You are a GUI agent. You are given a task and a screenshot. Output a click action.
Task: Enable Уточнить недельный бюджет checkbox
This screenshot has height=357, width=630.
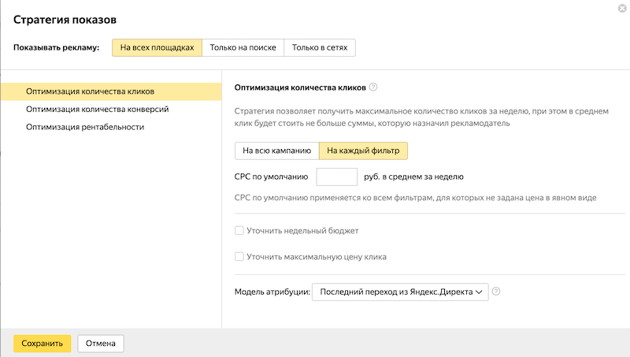point(239,231)
